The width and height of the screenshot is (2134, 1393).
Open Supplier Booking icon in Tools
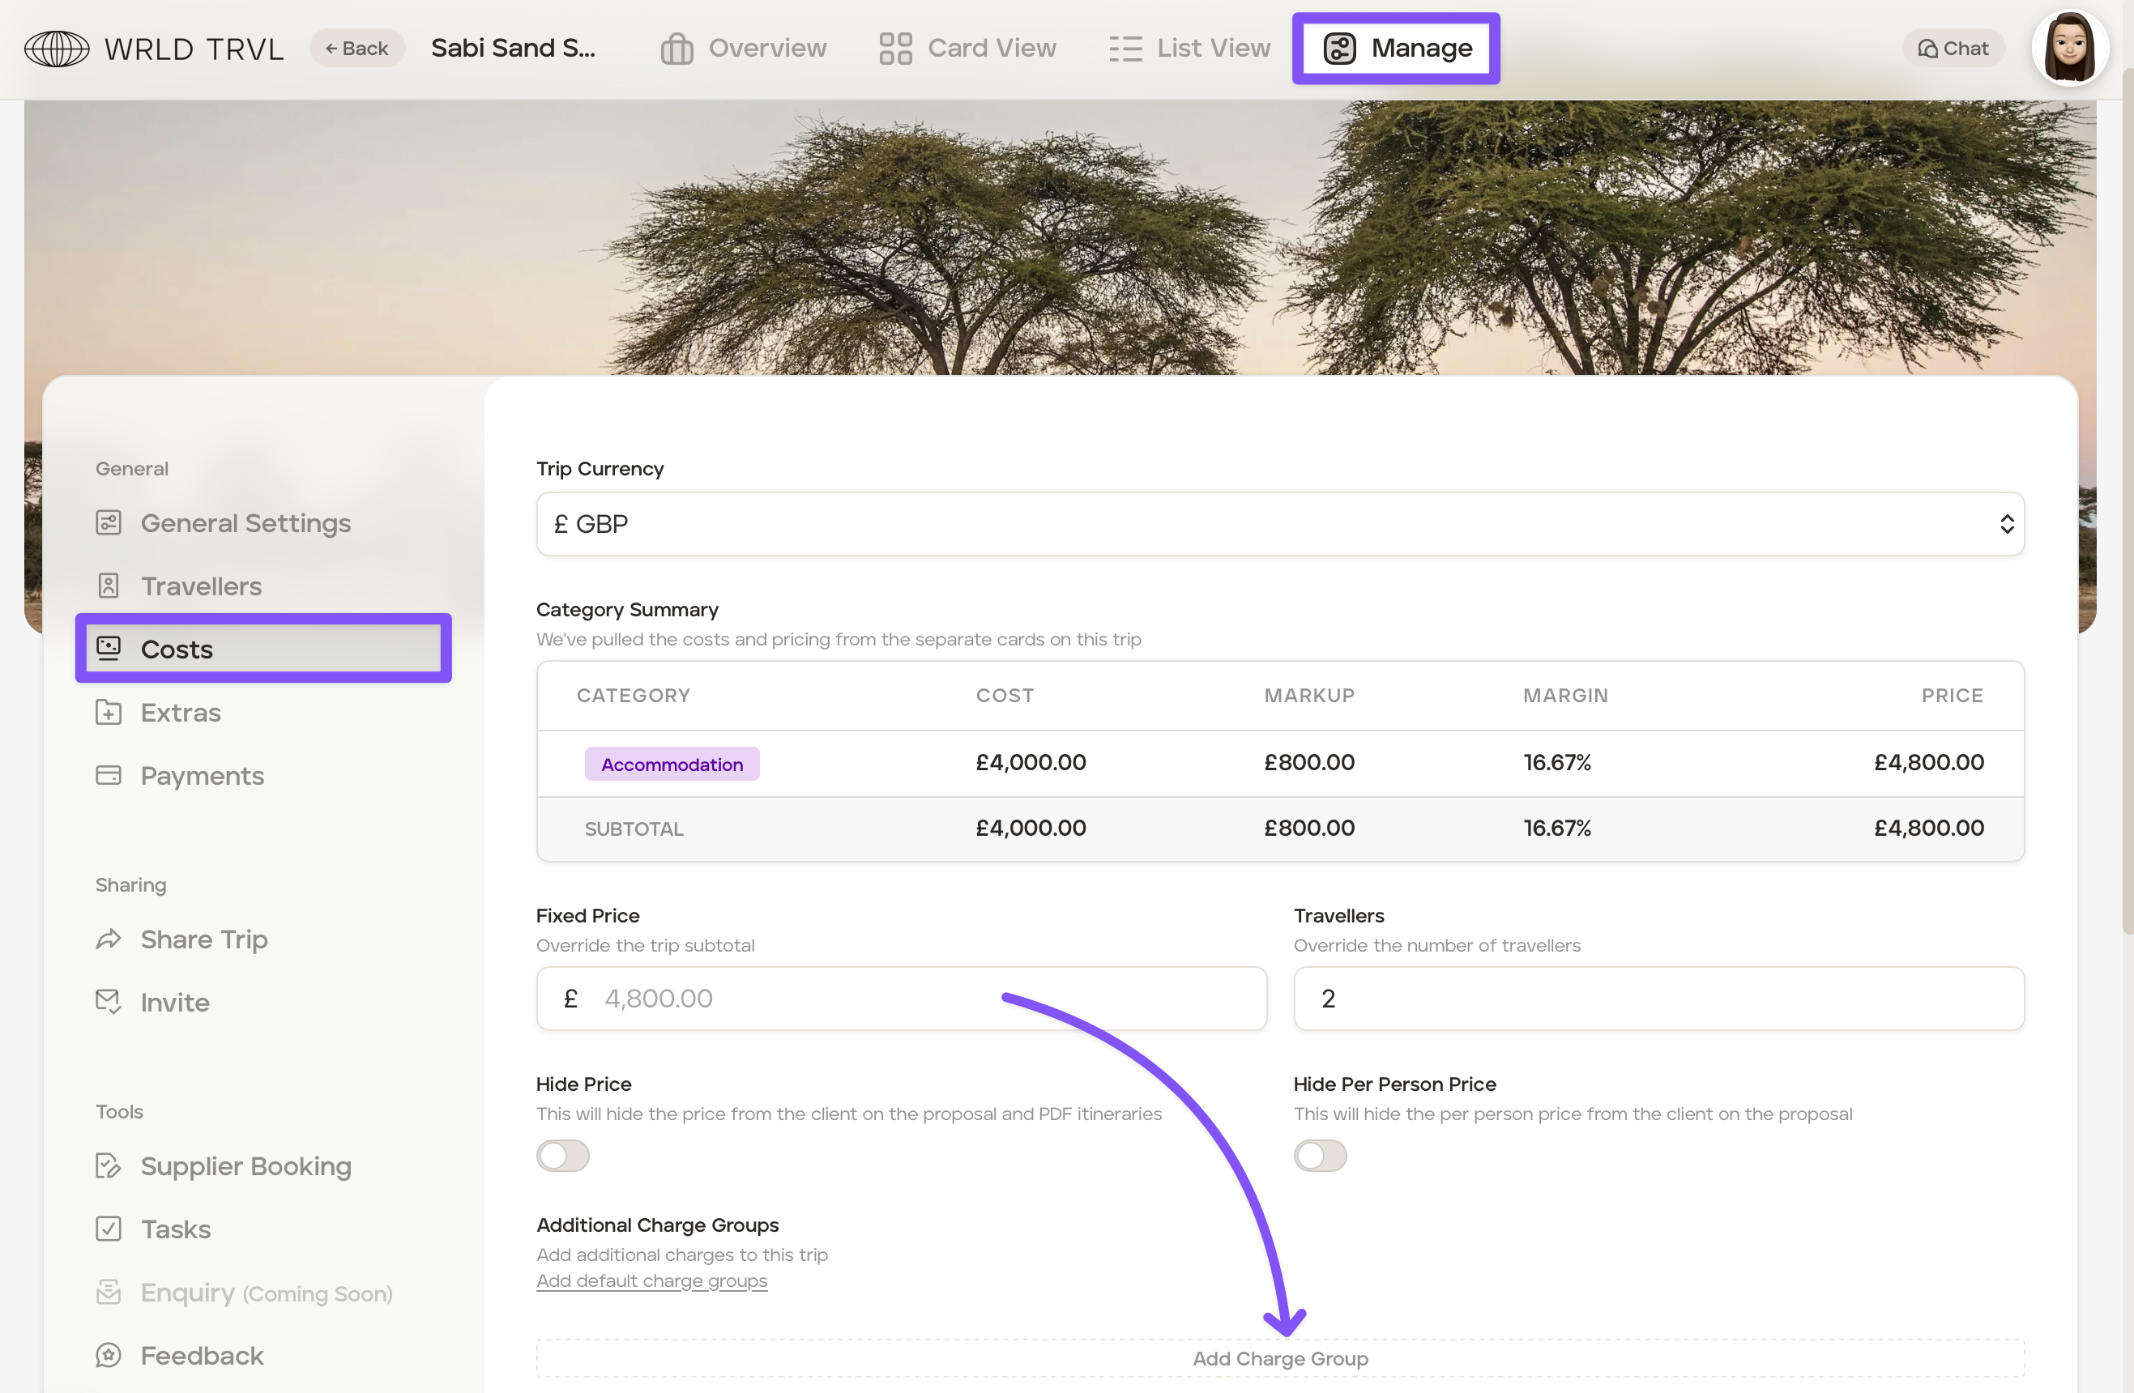click(109, 1165)
